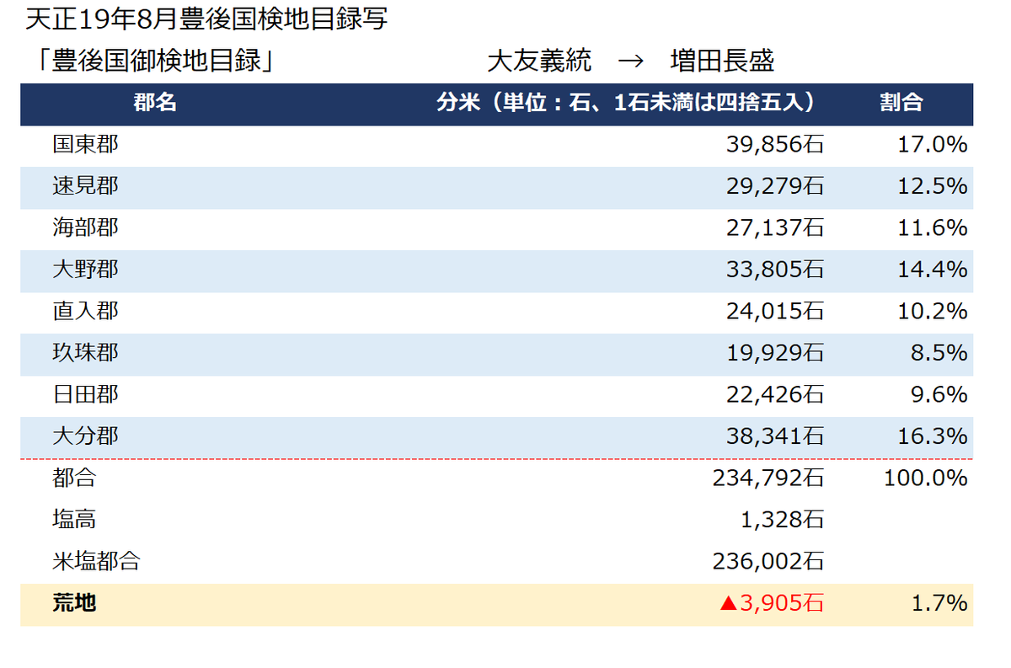Select the percentage 100.0%
Viewport: 1011px width, 668px height.
click(x=924, y=478)
